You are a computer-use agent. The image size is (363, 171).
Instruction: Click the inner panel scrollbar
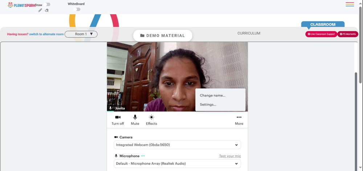coord(357,122)
